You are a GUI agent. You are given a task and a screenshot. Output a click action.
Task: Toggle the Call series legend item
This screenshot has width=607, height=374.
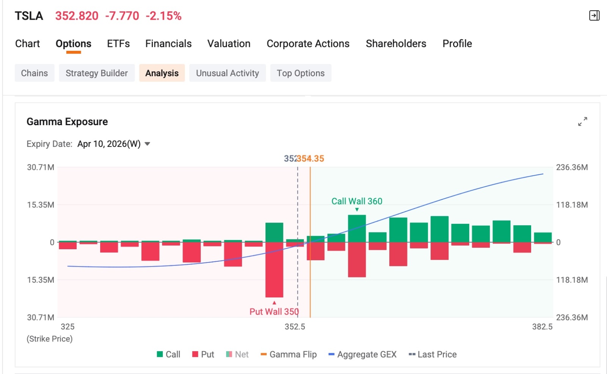pyautogui.click(x=168, y=354)
